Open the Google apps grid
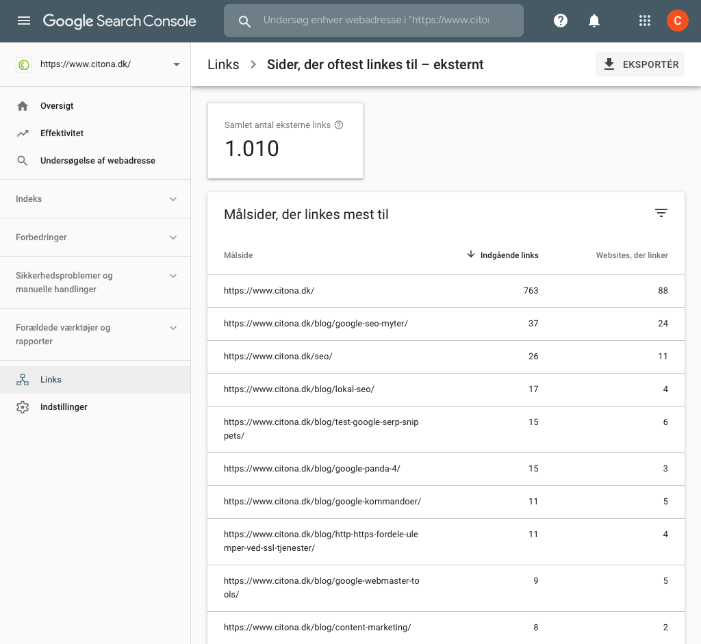 (644, 21)
